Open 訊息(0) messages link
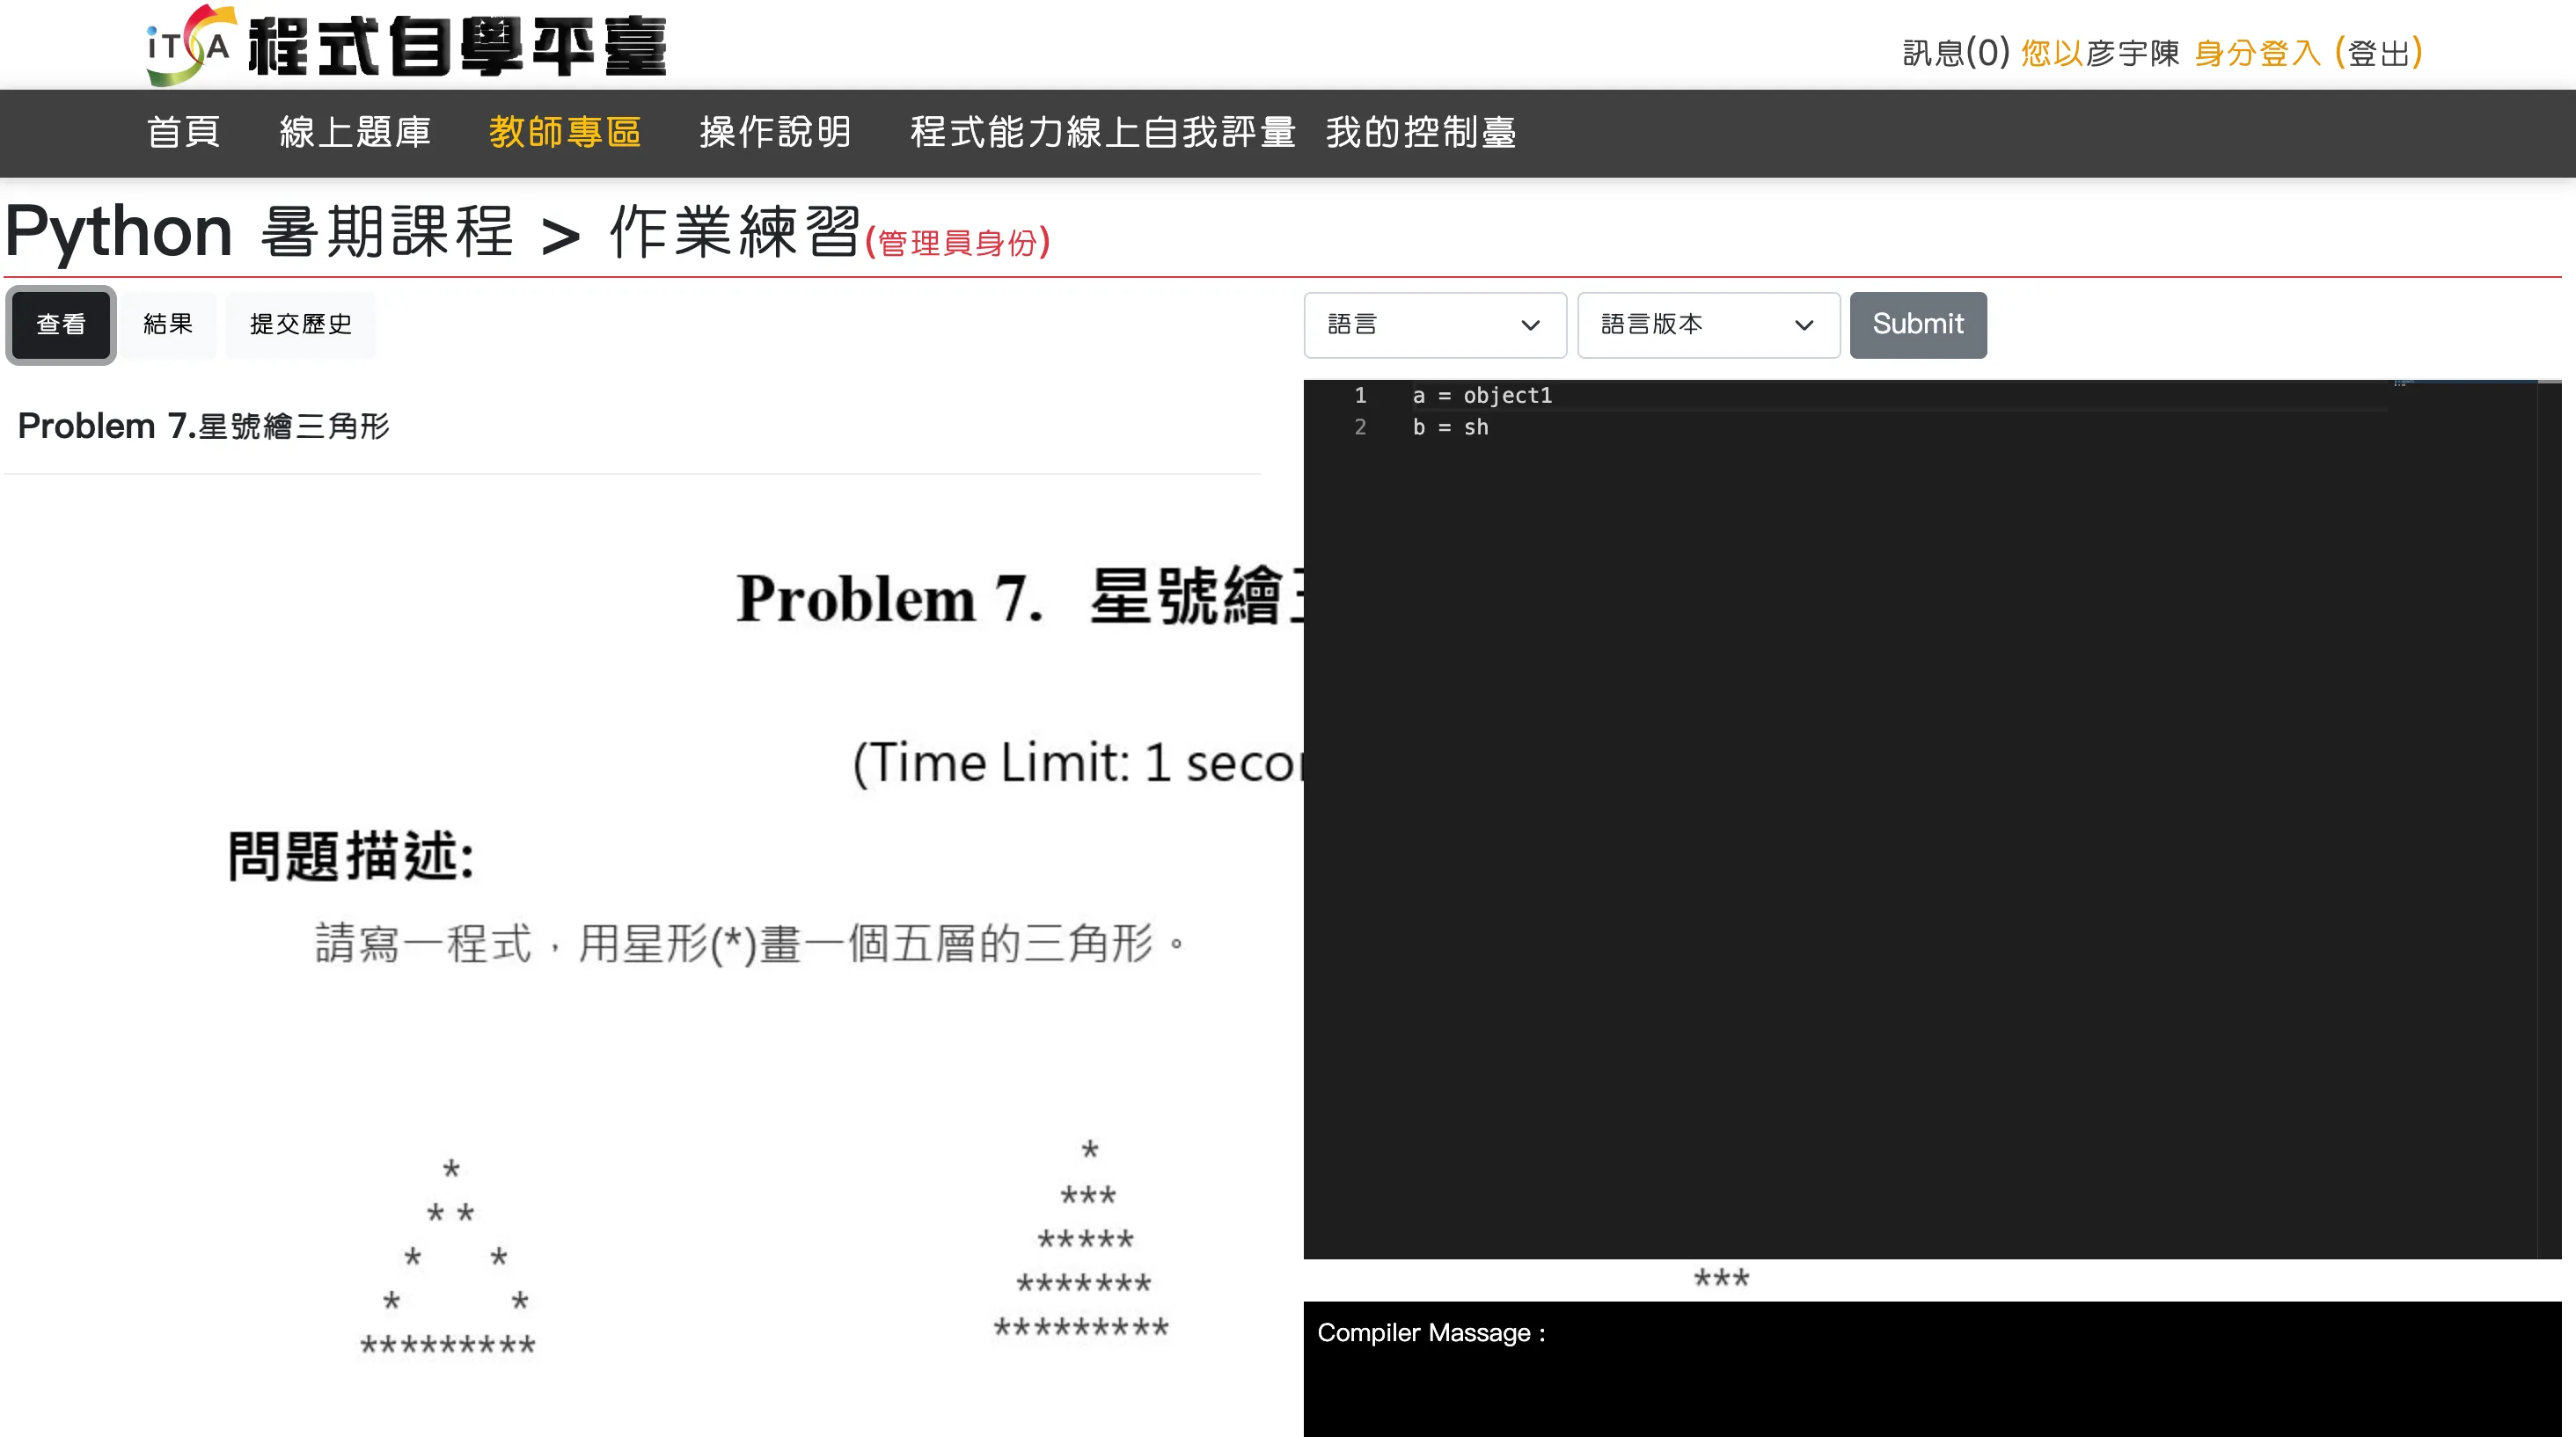 [x=1955, y=53]
